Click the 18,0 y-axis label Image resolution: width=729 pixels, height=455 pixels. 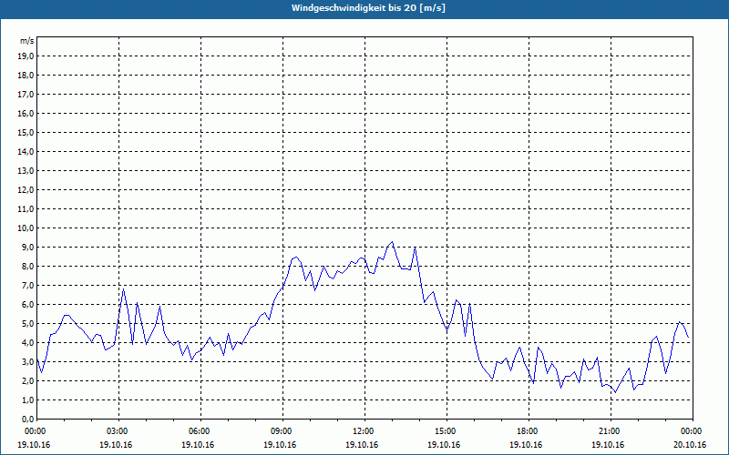[26, 76]
